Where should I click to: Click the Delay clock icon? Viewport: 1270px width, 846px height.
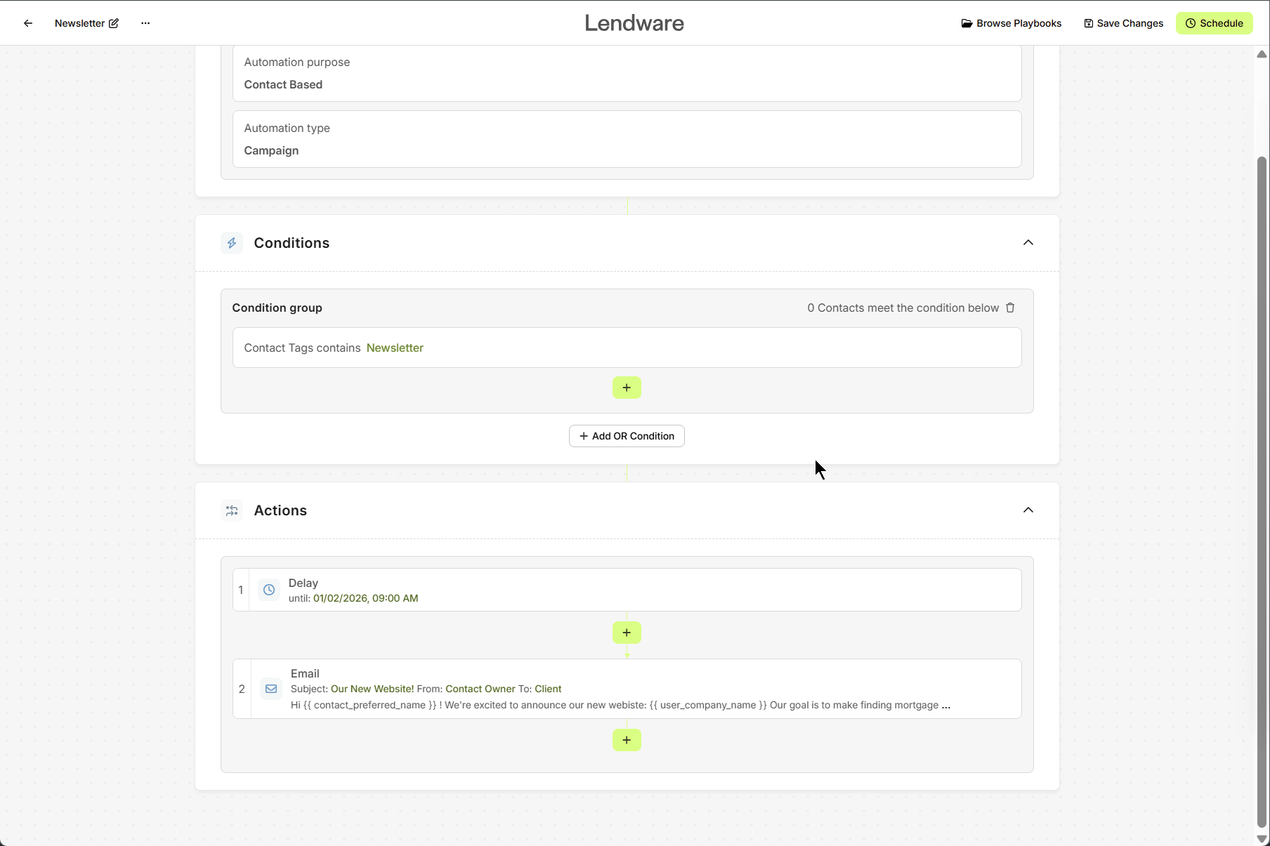pos(269,590)
